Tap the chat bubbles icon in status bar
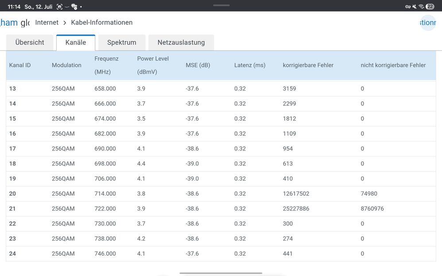The image size is (442, 276). 74,7
